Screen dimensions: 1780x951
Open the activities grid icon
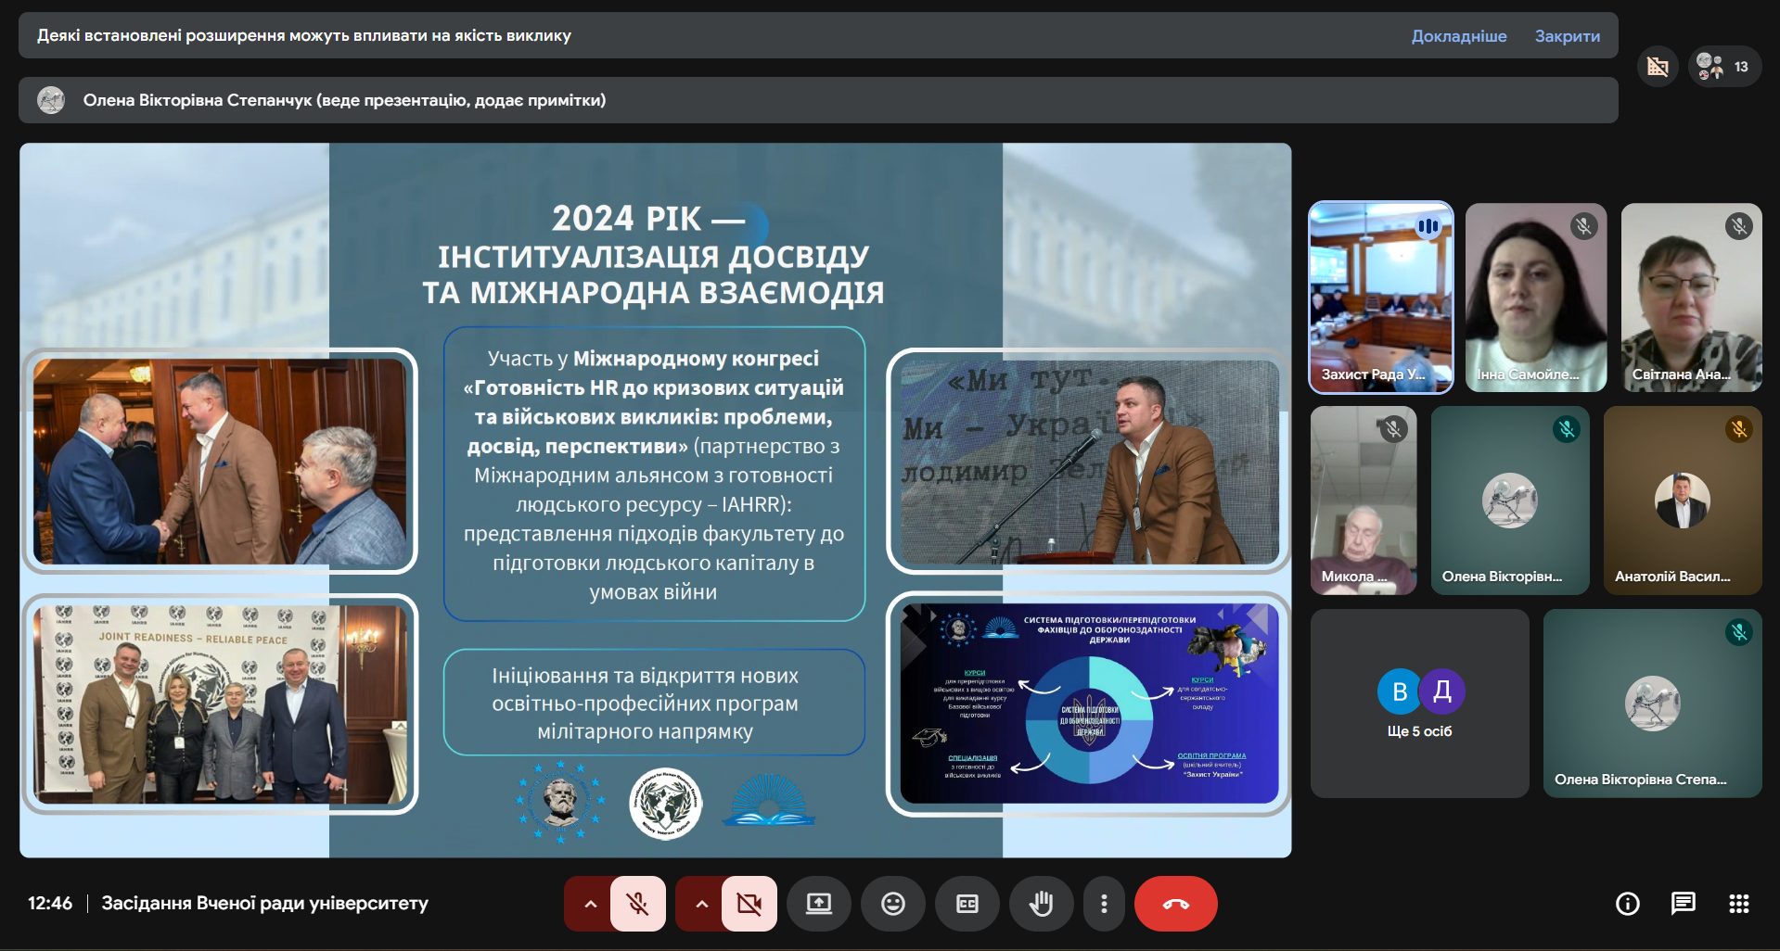tap(1738, 904)
